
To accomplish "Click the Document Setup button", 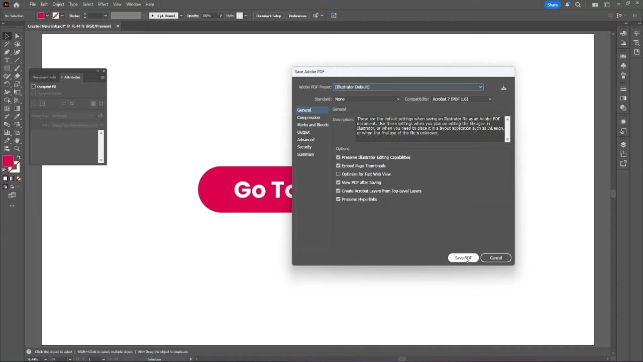I will point(268,16).
